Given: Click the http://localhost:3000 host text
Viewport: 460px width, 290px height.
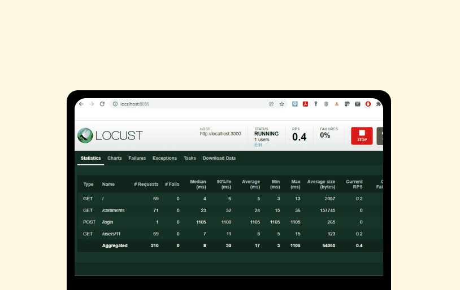Looking at the screenshot, I should 220,134.
